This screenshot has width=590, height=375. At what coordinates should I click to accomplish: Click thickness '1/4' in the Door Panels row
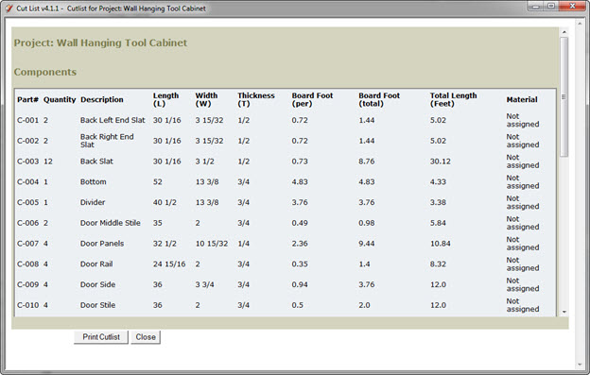[x=243, y=244]
